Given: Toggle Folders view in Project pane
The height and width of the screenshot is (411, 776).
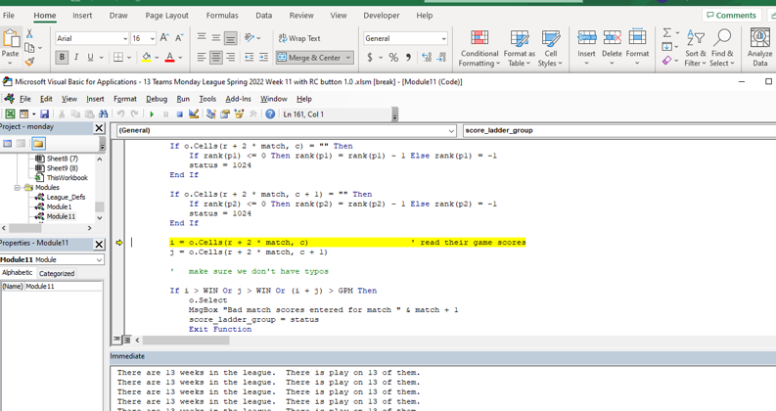Looking at the screenshot, I should (x=38, y=143).
